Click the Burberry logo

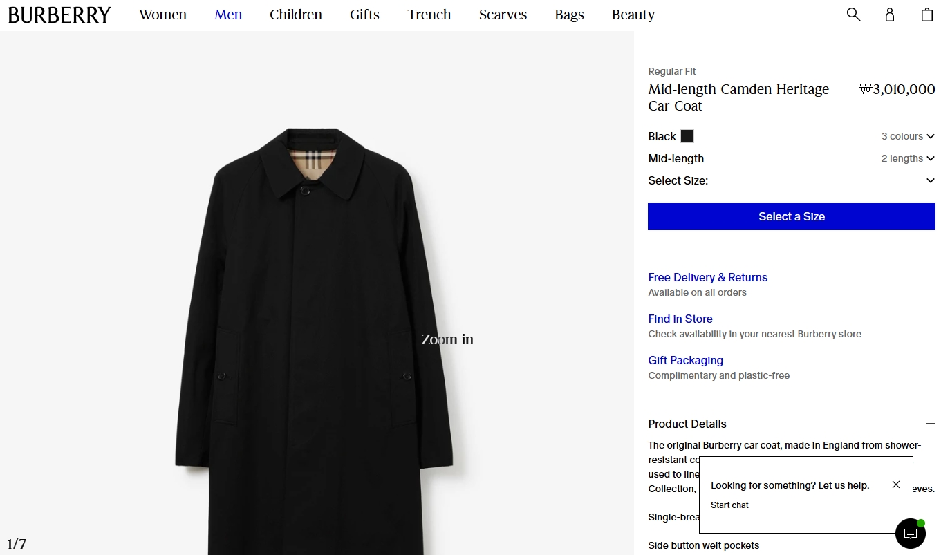tap(59, 15)
